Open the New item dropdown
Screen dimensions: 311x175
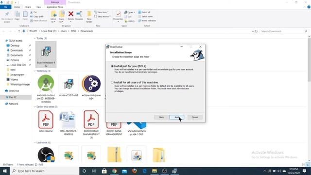pyautogui.click(x=102, y=12)
